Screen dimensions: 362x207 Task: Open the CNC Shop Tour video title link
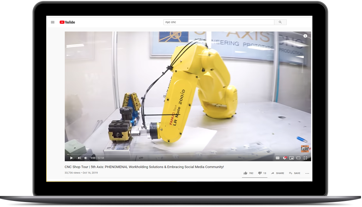[144, 166]
